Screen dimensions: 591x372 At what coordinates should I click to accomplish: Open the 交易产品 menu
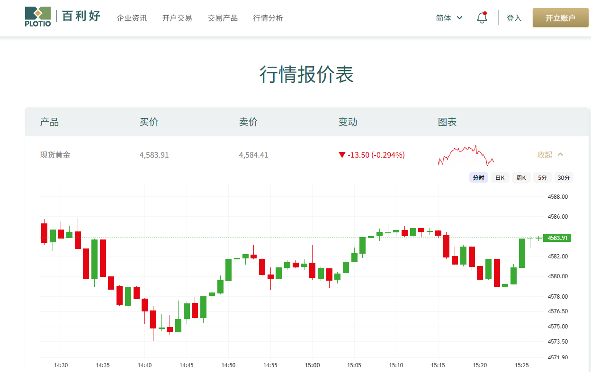[222, 18]
